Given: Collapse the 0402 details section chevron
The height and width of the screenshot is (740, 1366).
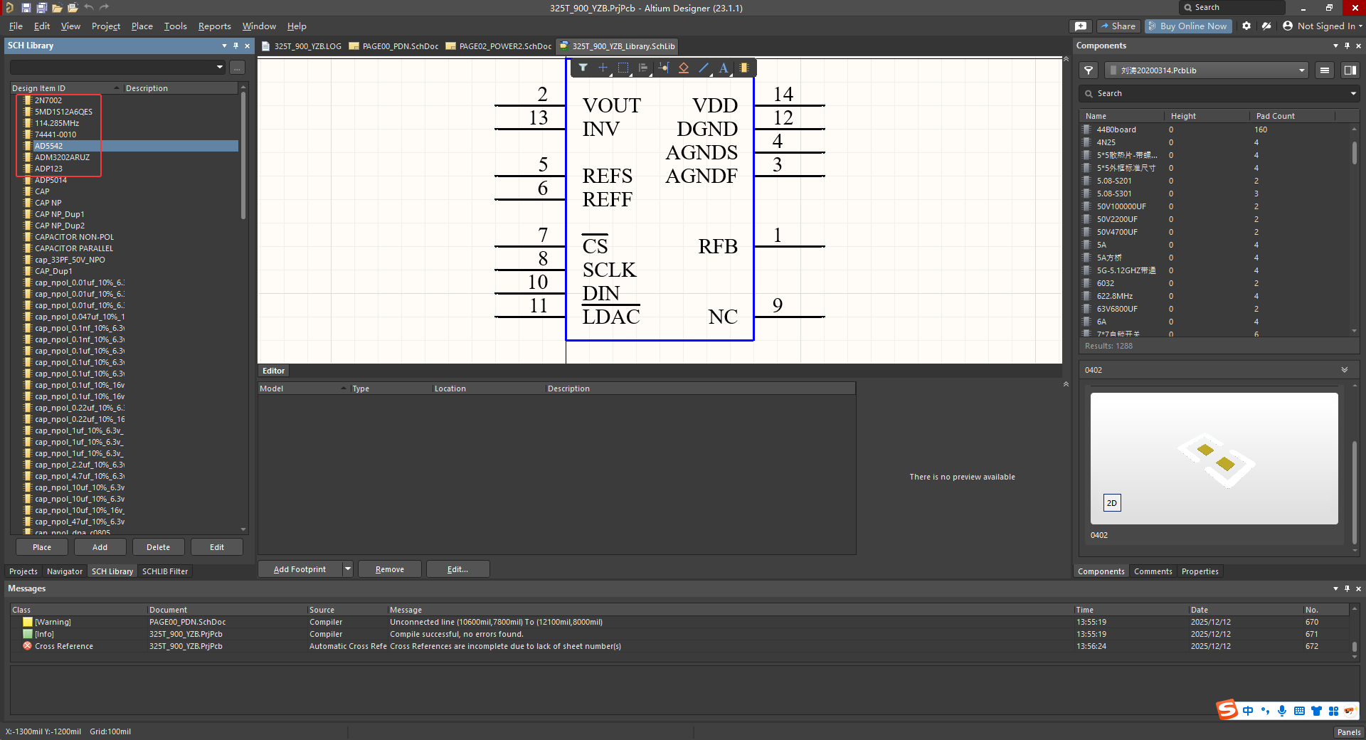Looking at the screenshot, I should pyautogui.click(x=1345, y=370).
